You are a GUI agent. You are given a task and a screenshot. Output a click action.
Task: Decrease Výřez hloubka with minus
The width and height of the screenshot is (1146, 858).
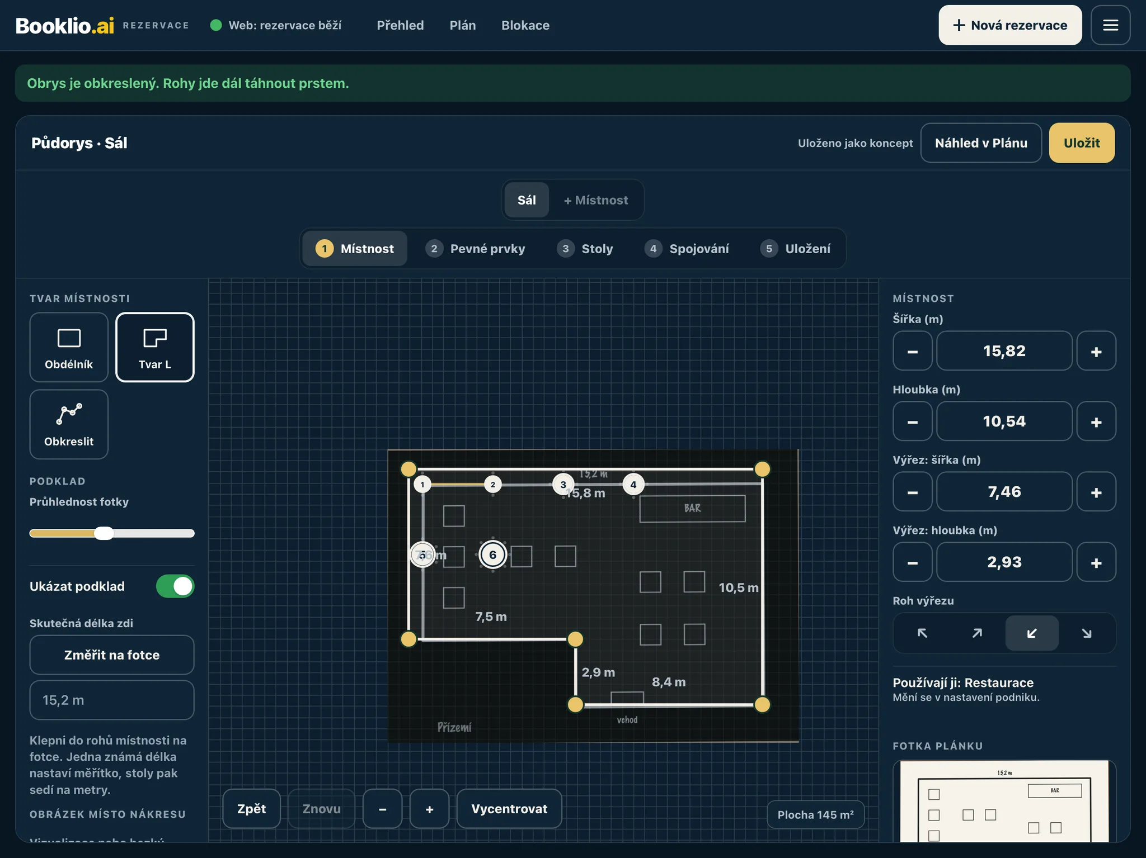913,562
